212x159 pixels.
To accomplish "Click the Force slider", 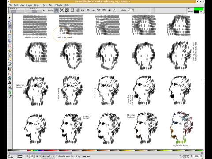I will 34,11.
